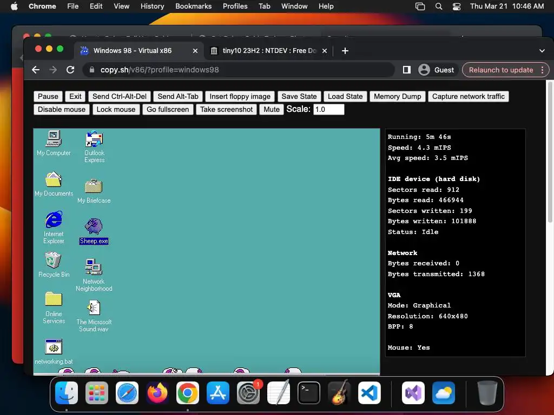Image resolution: width=554 pixels, height=415 pixels.
Task: Click Capture network traffic button
Action: pos(468,96)
